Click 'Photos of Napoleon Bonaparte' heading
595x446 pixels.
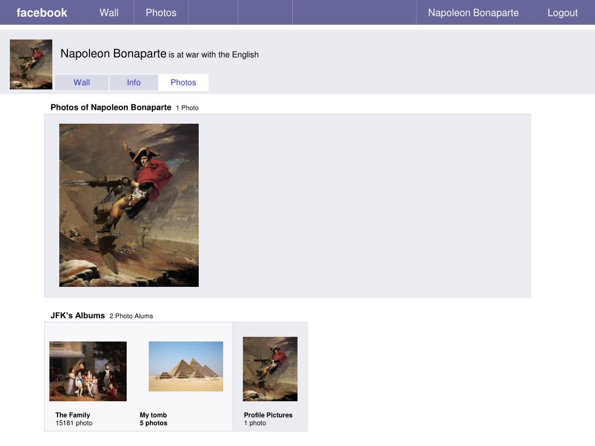click(111, 107)
